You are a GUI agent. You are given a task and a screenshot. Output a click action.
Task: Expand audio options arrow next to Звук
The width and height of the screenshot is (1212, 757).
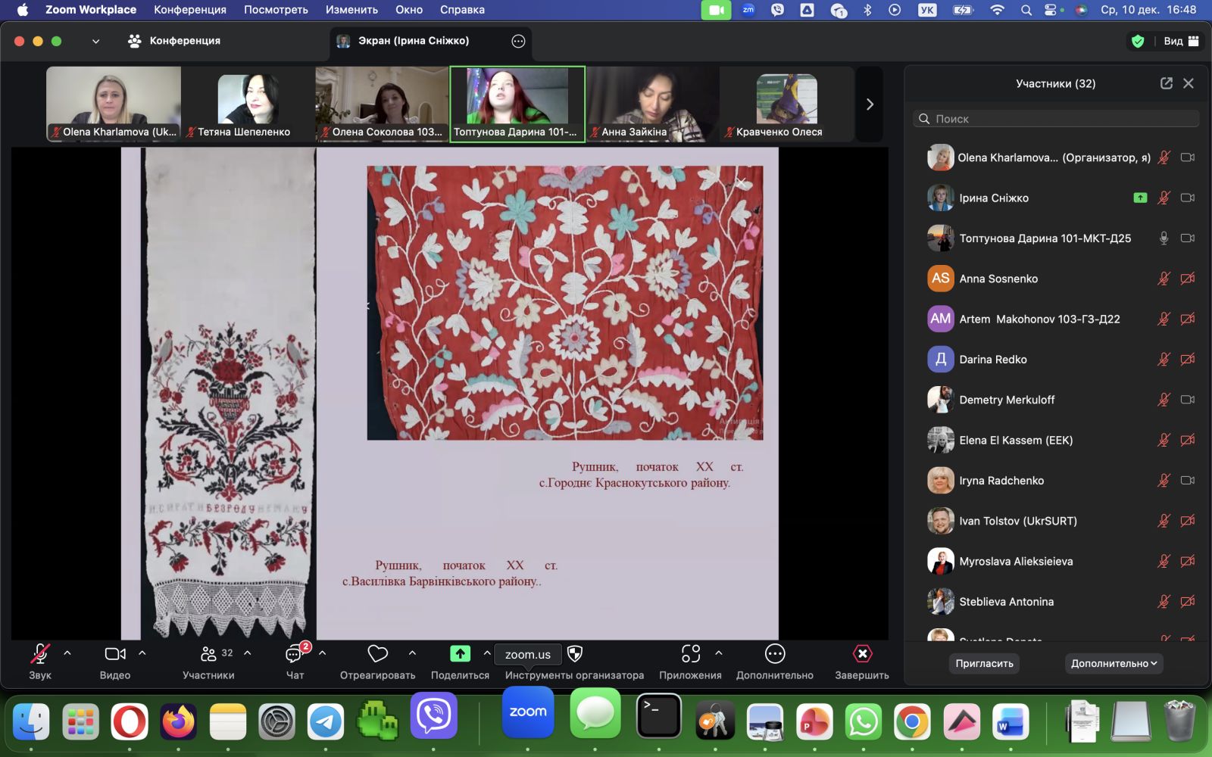coord(67,653)
